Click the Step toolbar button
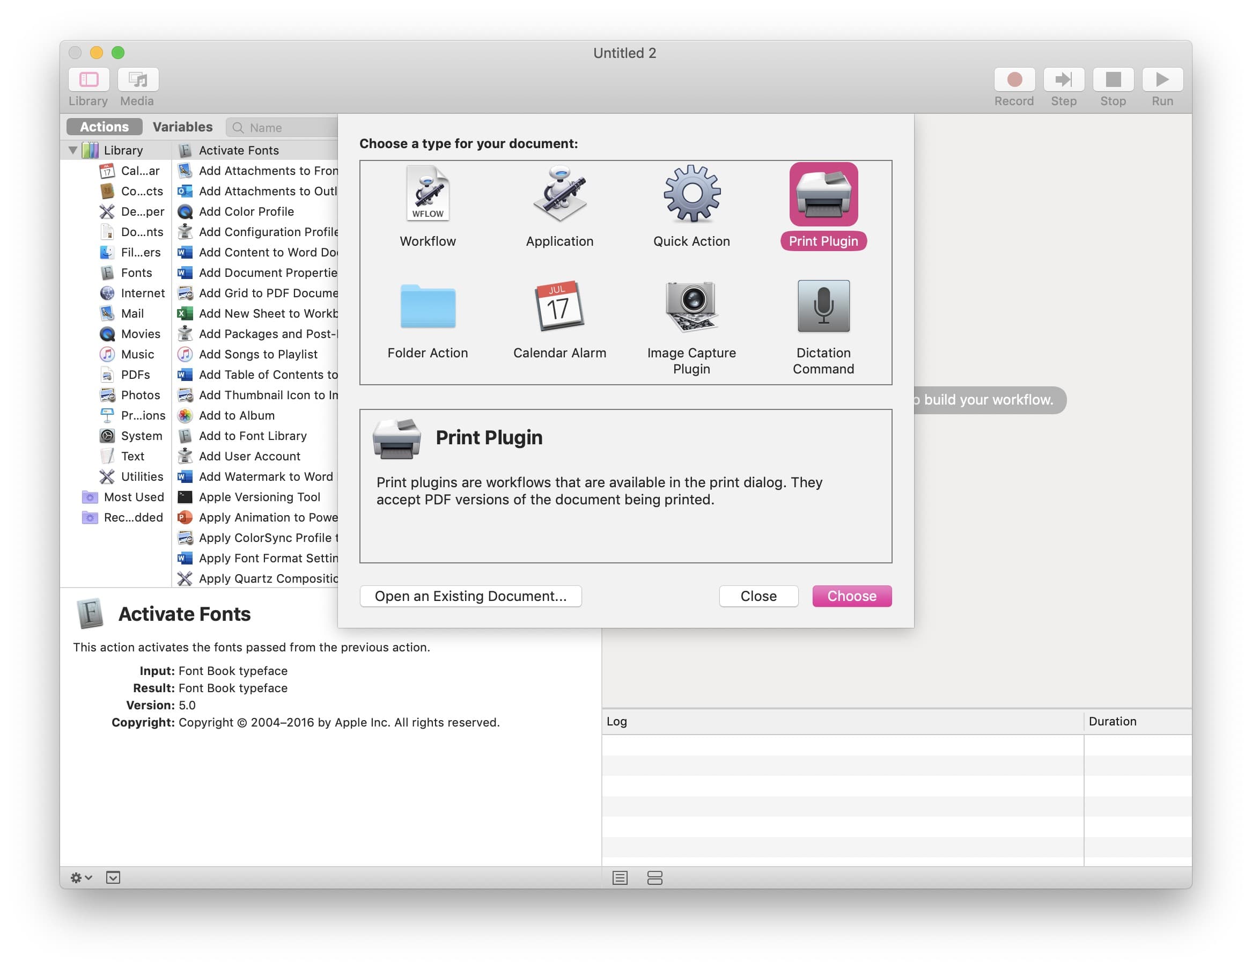 click(x=1063, y=79)
